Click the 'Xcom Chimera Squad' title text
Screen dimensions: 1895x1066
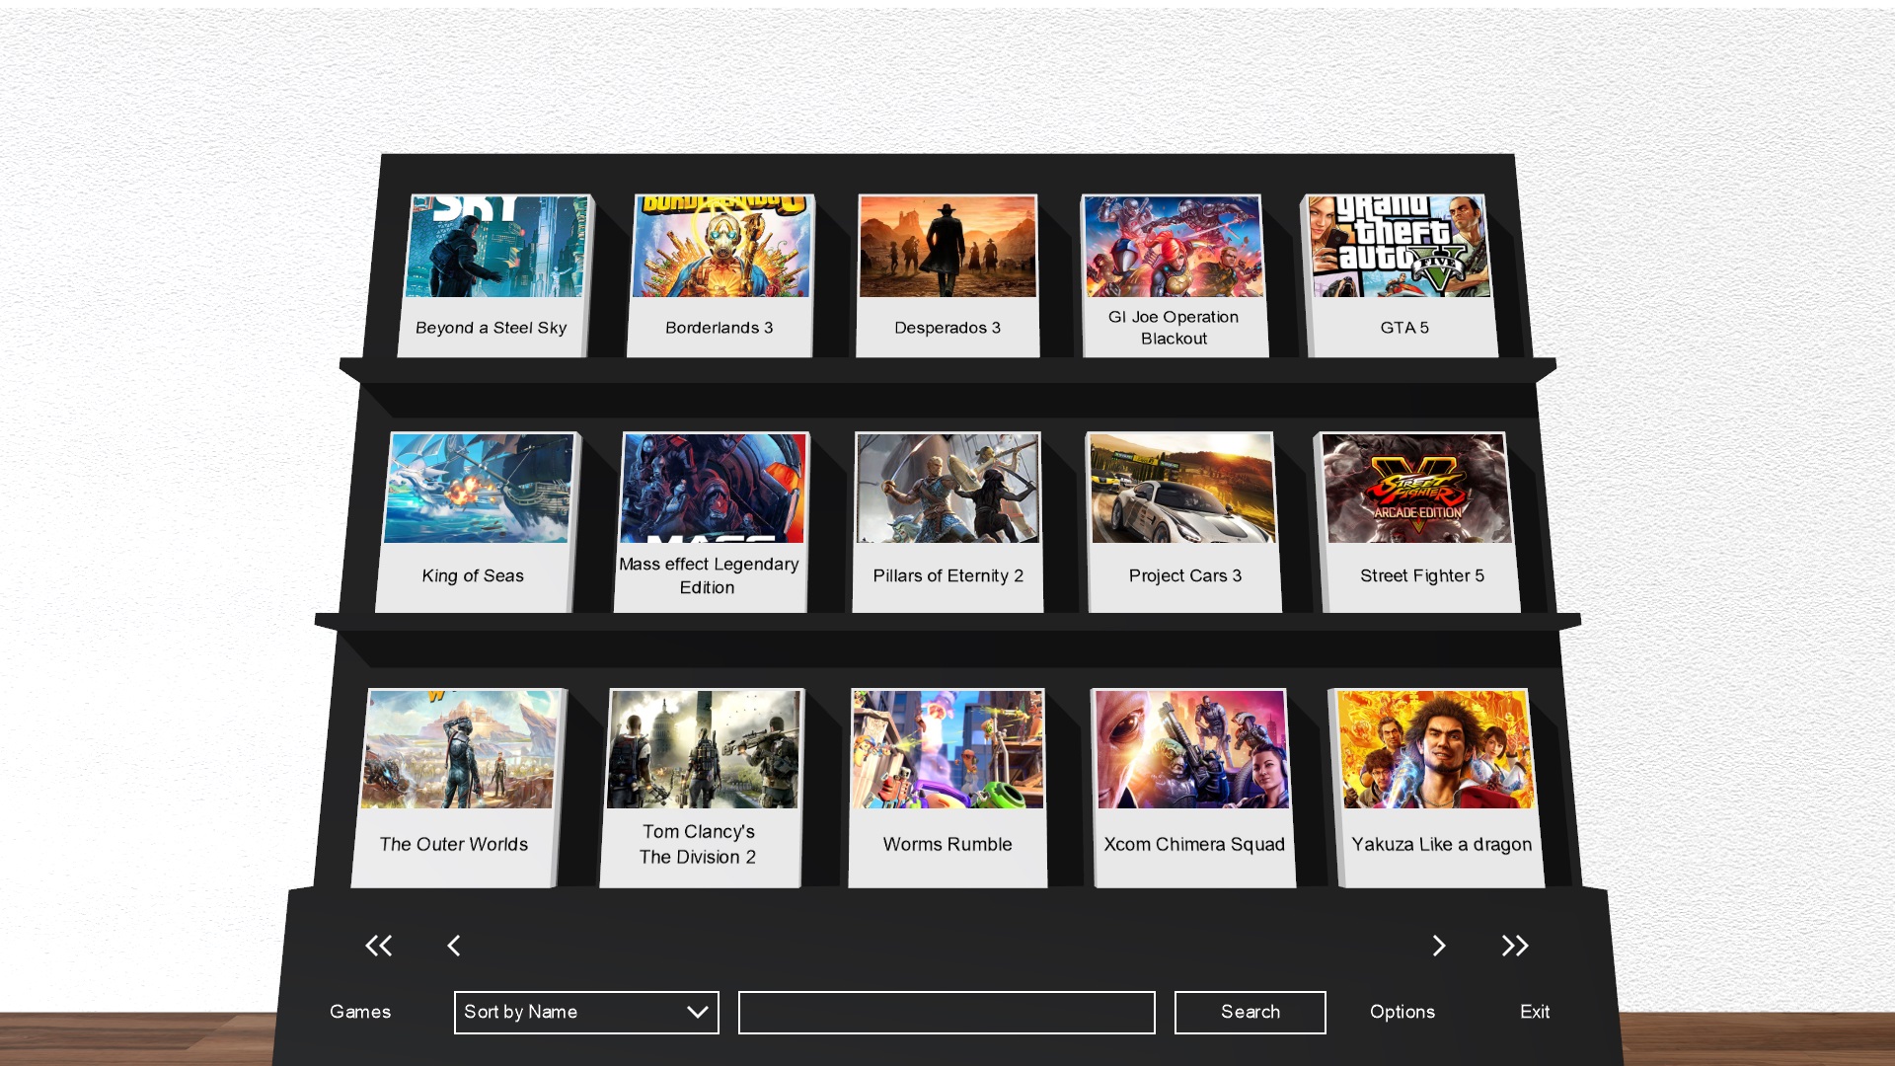coord(1194,845)
